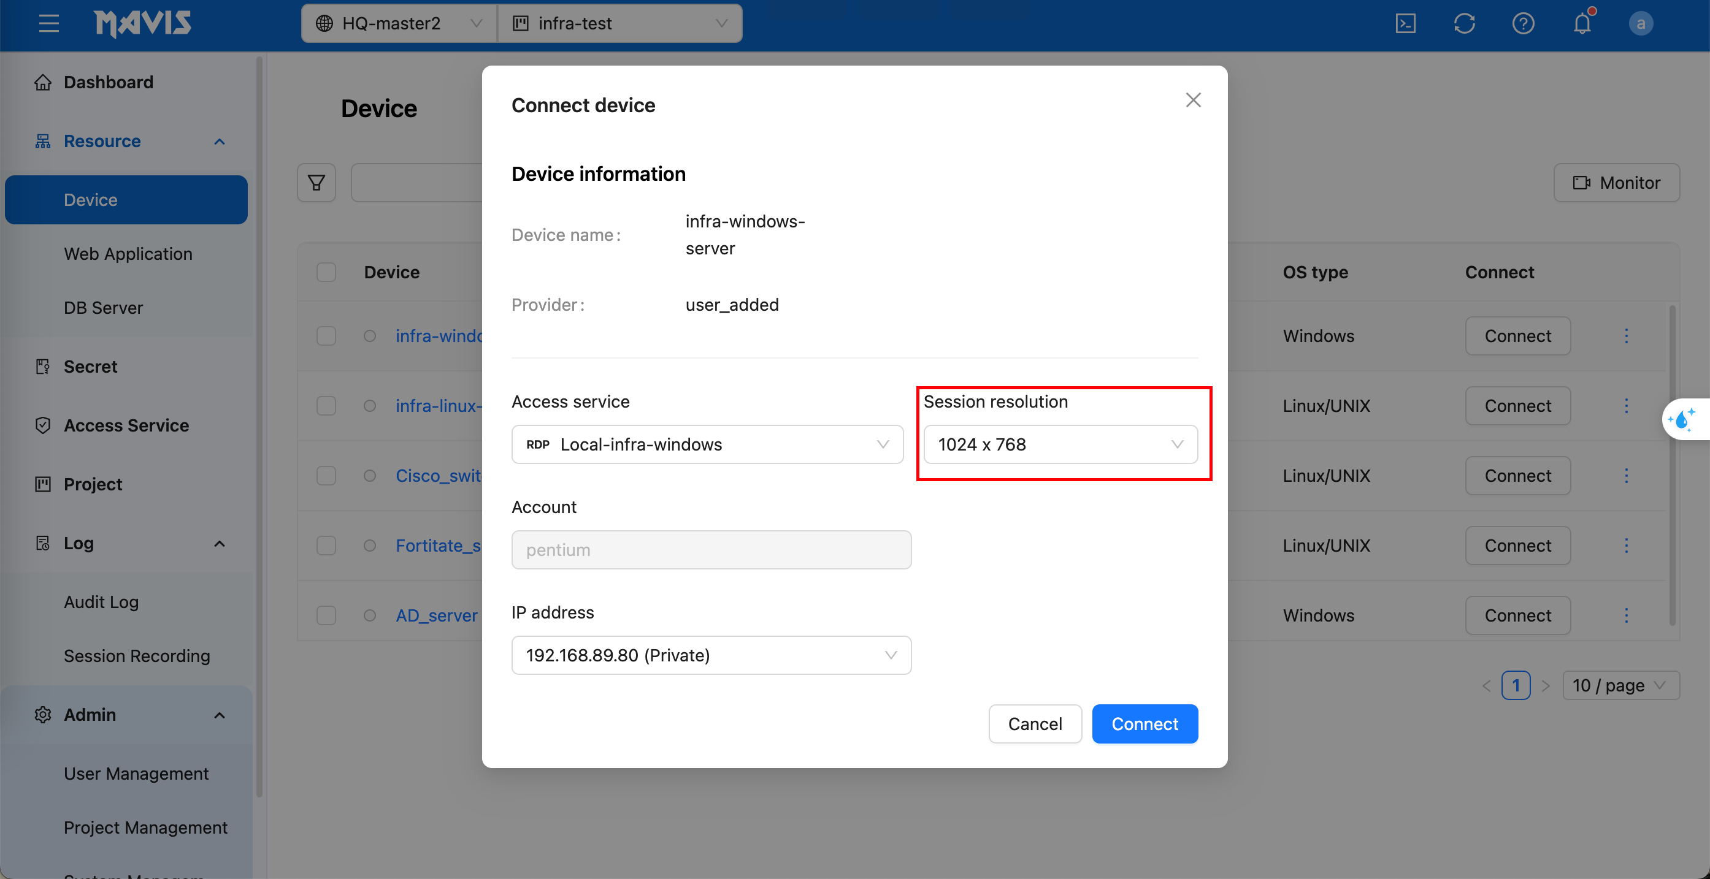The image size is (1710, 879).
Task: Go to Session Recording menu item
Action: (137, 655)
